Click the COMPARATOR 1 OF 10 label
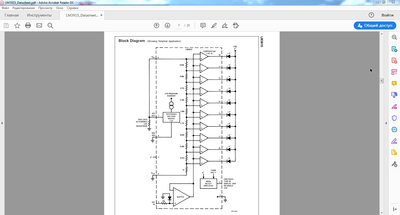The image size is (400, 215). point(209,52)
